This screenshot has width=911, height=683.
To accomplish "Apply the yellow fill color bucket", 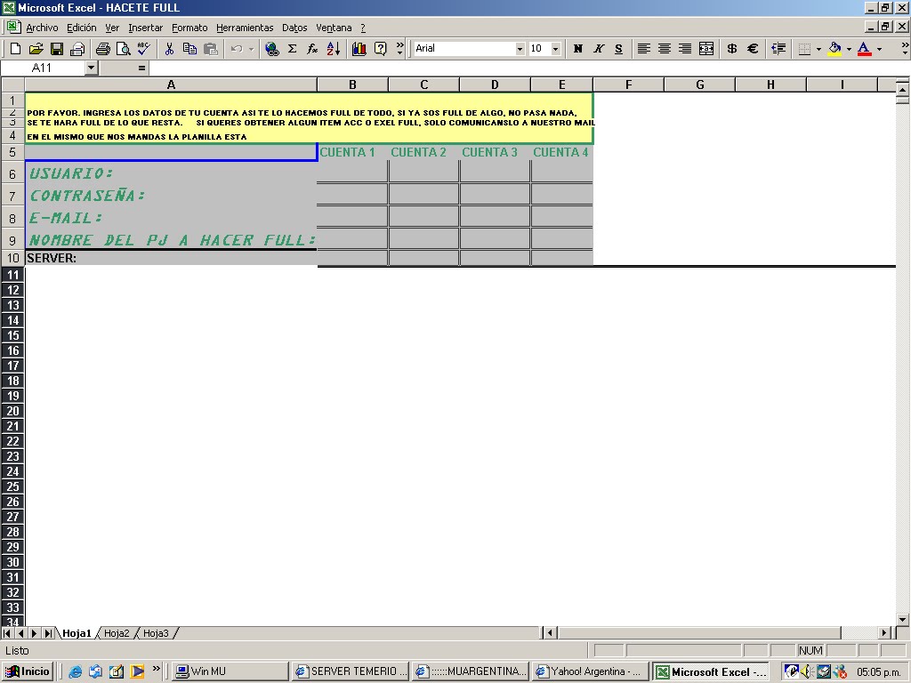I will click(834, 49).
